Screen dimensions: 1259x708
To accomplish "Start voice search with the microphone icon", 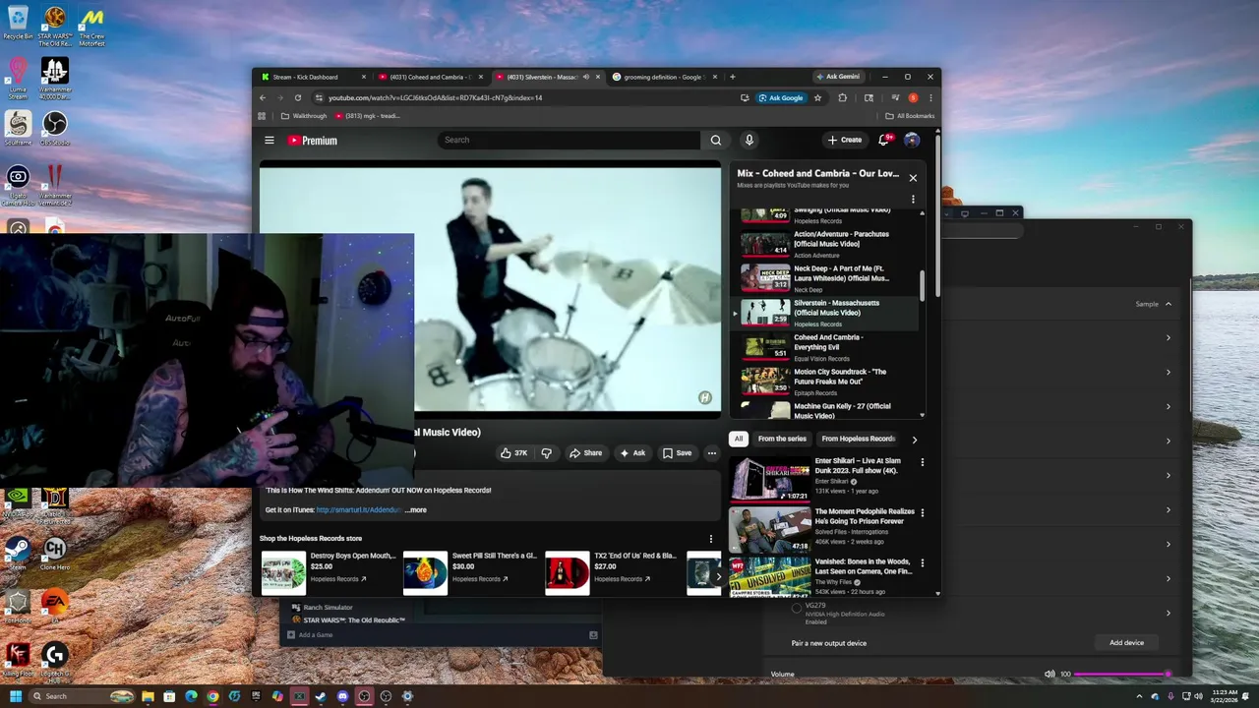I will [x=749, y=140].
